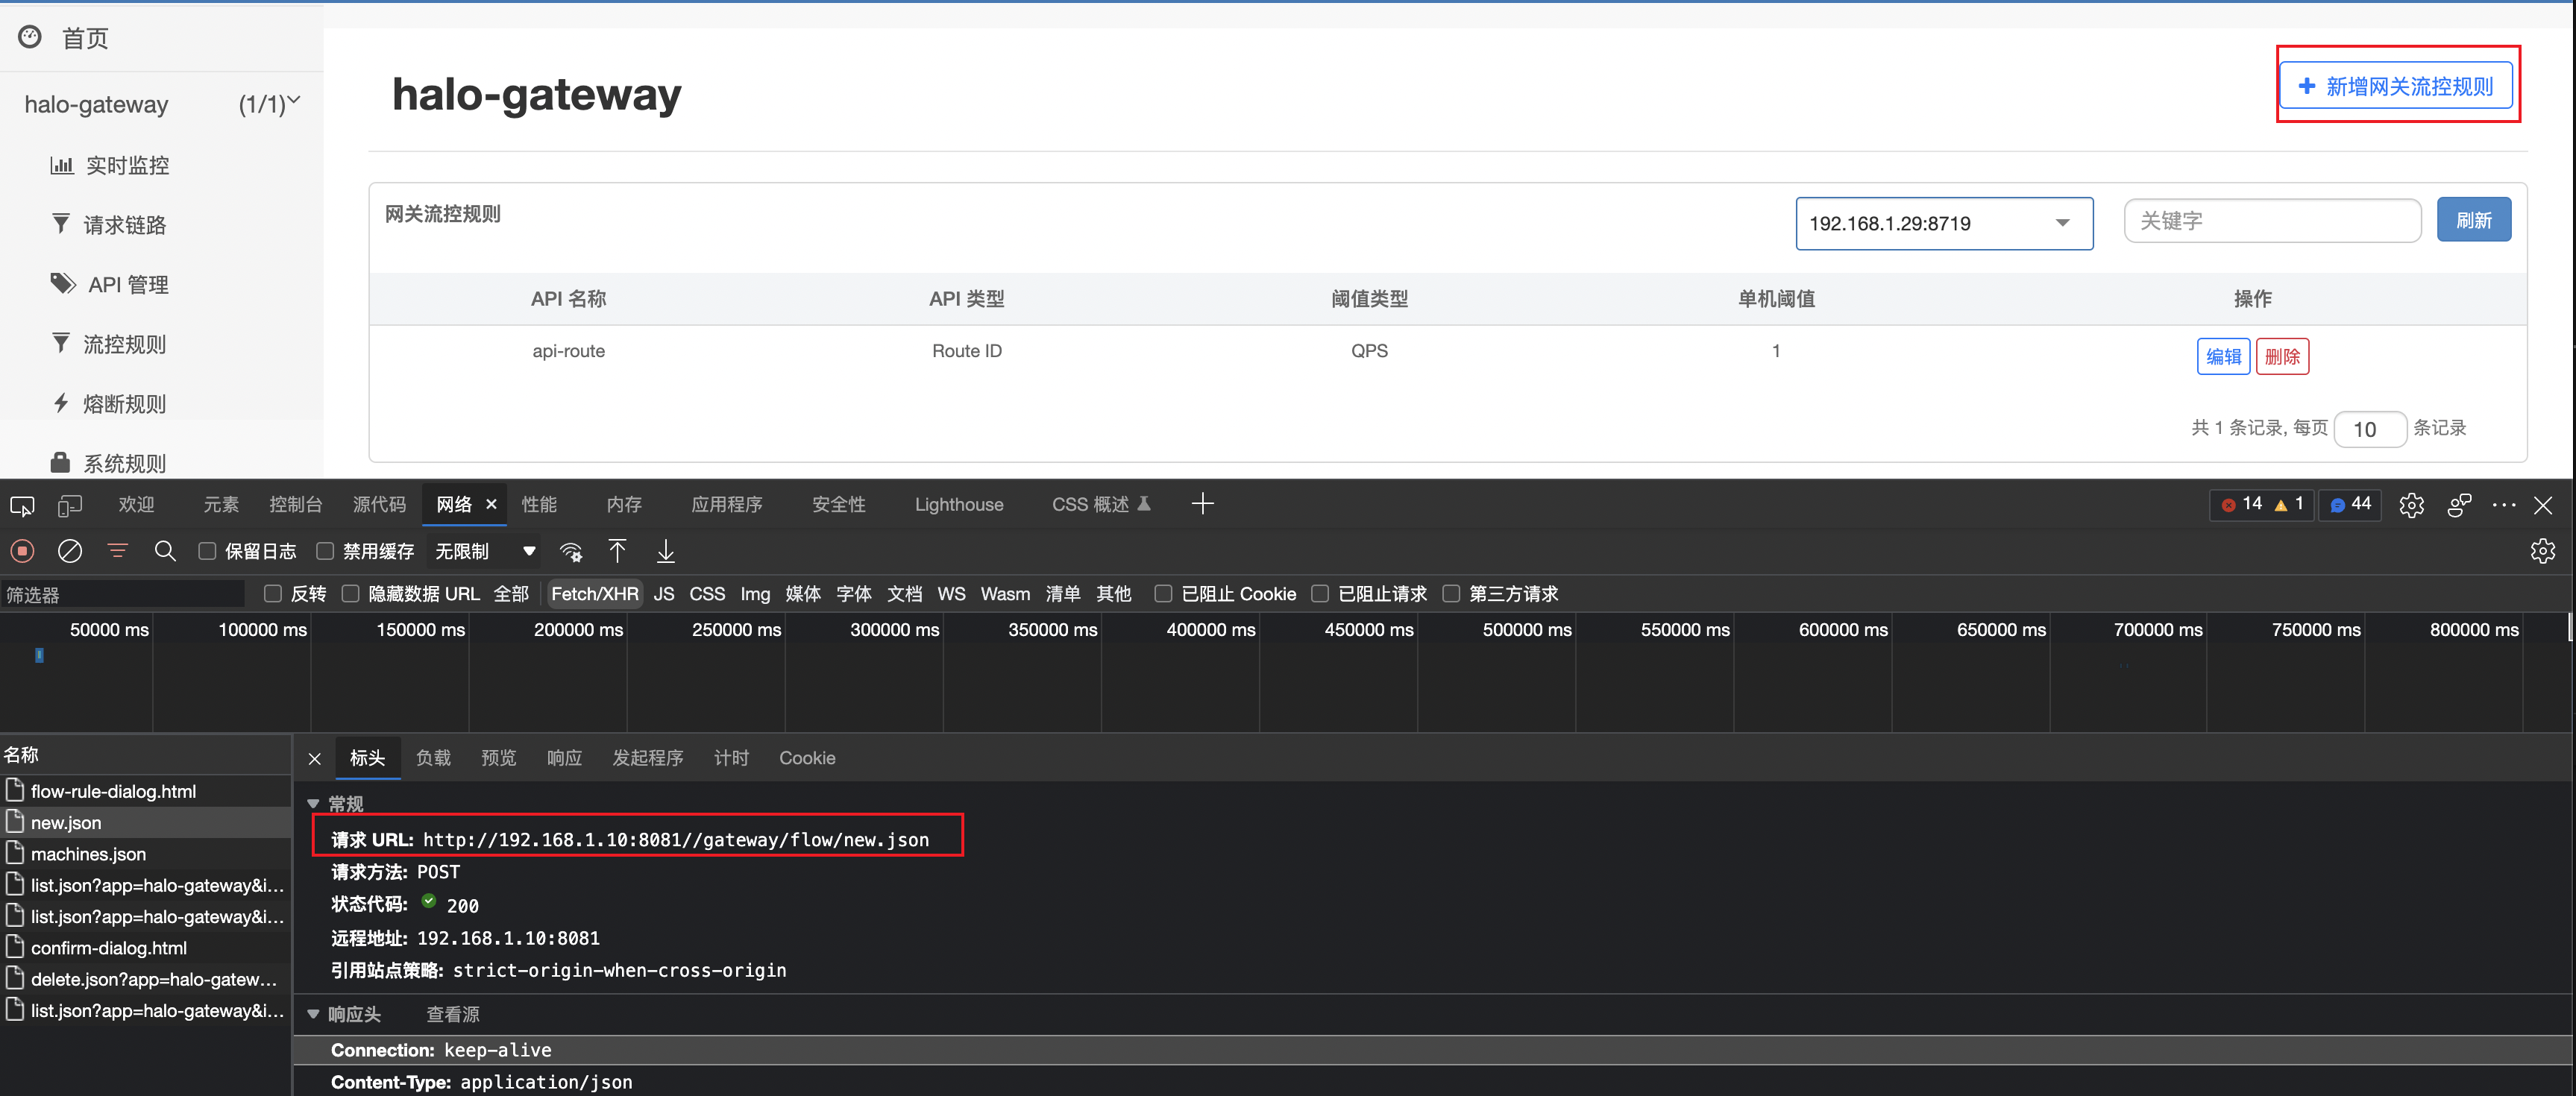Screen dimensions: 2576x1096
Task: Toggle the 反转 filter checkbox
Action: 272,594
